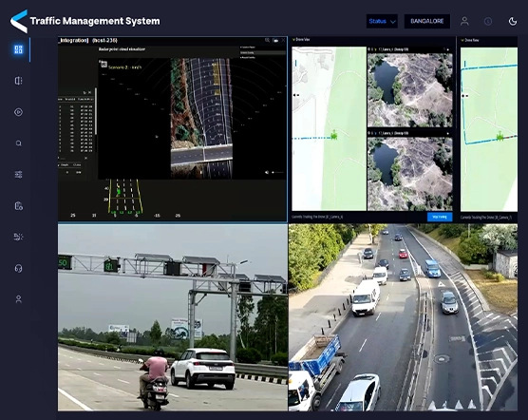The width and height of the screenshot is (528, 420).
Task: Select the green drone marker on second map
Action: [500, 137]
